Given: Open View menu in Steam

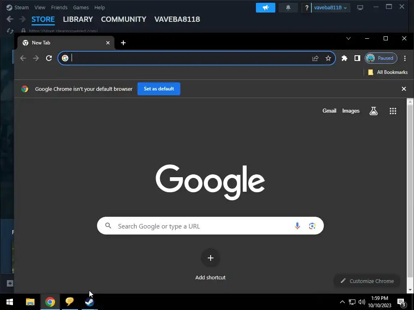Looking at the screenshot, I should (x=40, y=7).
